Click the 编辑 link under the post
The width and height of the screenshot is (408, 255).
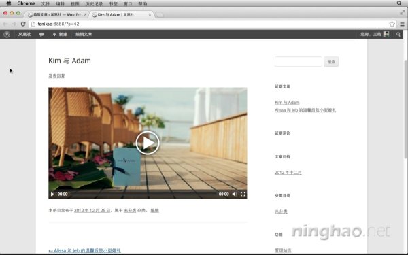pos(154,210)
